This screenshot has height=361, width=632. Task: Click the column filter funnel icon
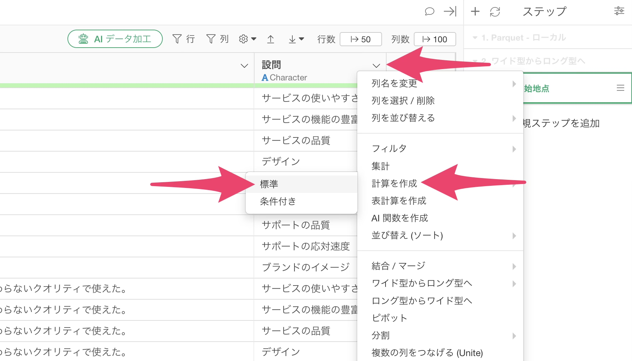tap(211, 39)
